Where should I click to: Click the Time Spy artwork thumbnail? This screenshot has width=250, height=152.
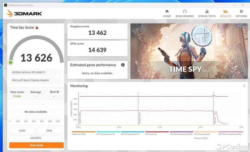pos(189,51)
